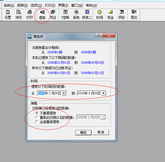
Task: Click the 报表 (Report) toolbar icon
Action: (x=76, y=14)
